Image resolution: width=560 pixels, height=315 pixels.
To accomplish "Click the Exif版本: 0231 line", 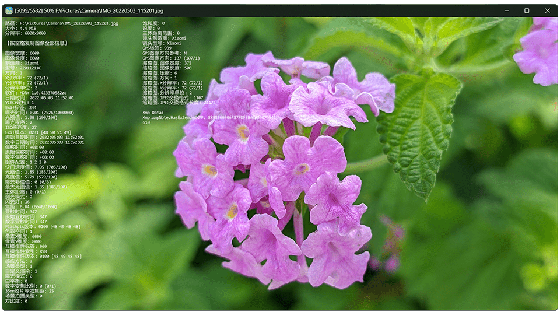I will (38, 132).
